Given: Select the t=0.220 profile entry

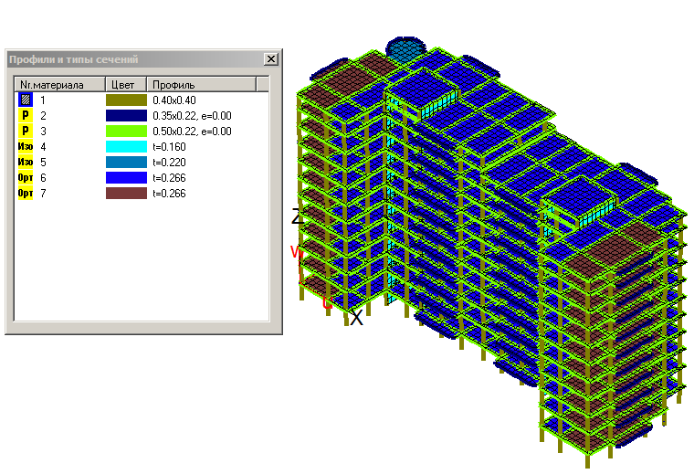Looking at the screenshot, I should click(x=169, y=163).
